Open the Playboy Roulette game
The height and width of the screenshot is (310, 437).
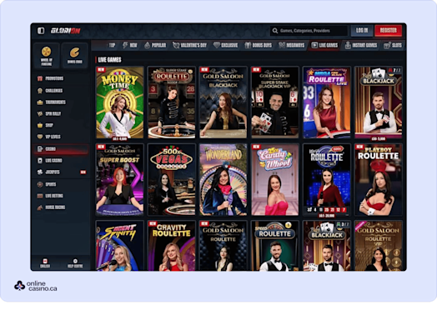(378, 180)
